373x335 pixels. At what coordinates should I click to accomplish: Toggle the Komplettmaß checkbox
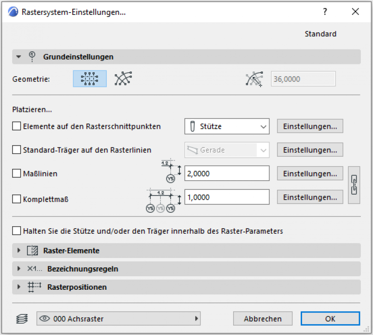pos(17,199)
